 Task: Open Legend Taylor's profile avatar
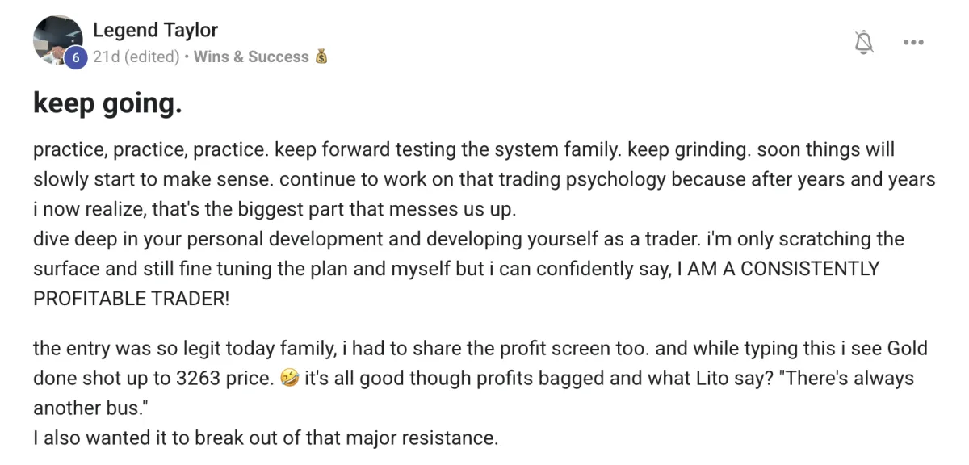coord(58,40)
